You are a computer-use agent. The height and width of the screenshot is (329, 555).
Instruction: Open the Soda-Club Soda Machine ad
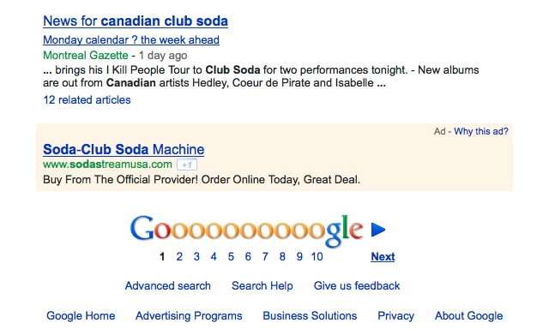(124, 149)
